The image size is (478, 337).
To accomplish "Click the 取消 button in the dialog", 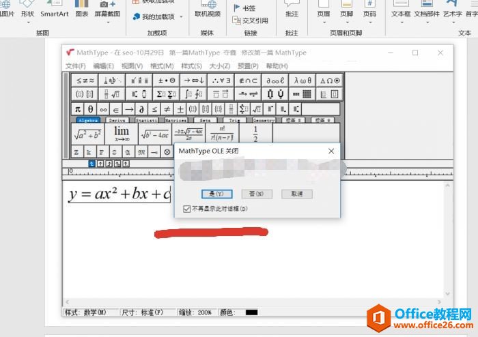I will click(296, 194).
